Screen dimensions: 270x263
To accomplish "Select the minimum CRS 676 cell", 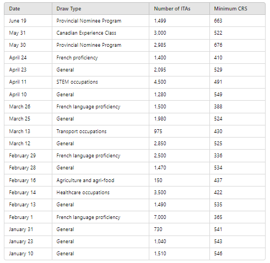I will point(237,45).
